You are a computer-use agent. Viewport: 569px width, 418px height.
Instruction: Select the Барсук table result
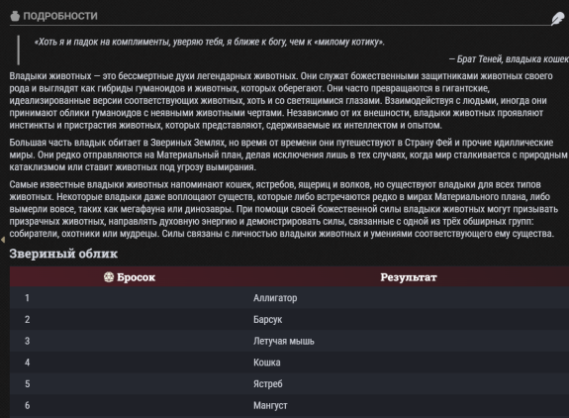coord(267,320)
